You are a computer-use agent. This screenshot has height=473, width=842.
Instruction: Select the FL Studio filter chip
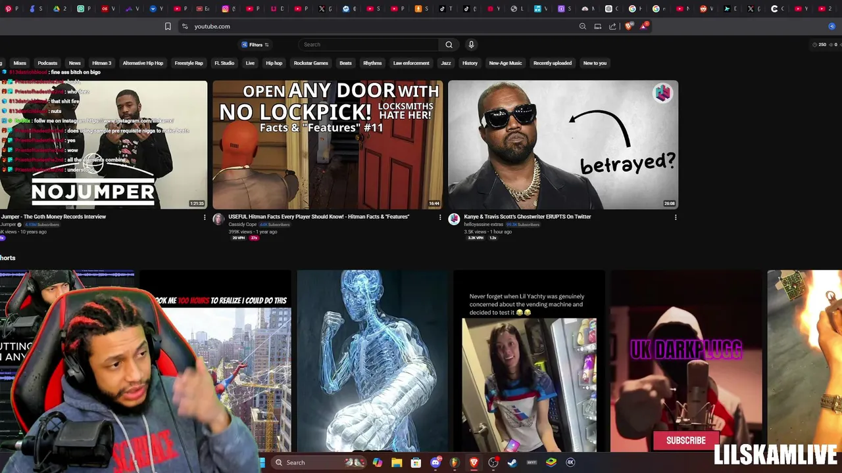224,63
